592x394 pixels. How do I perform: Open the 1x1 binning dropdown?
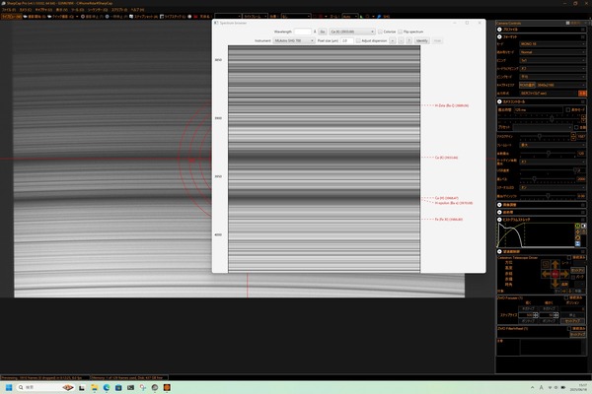click(552, 60)
